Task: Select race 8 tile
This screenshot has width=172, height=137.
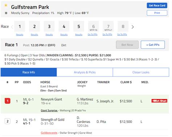Action: (x=123, y=26)
